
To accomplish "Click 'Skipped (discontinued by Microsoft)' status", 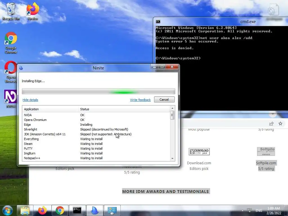I will coord(104,129).
